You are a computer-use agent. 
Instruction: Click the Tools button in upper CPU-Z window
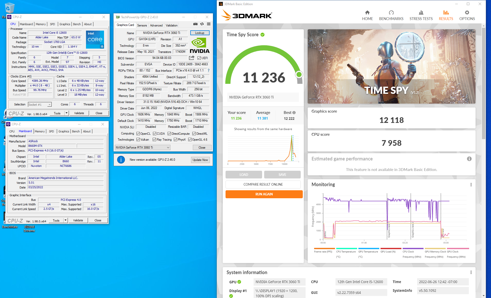click(57, 113)
